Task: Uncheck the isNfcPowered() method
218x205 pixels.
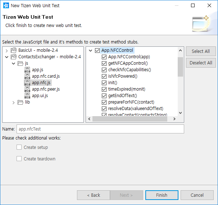Action: 104,76
